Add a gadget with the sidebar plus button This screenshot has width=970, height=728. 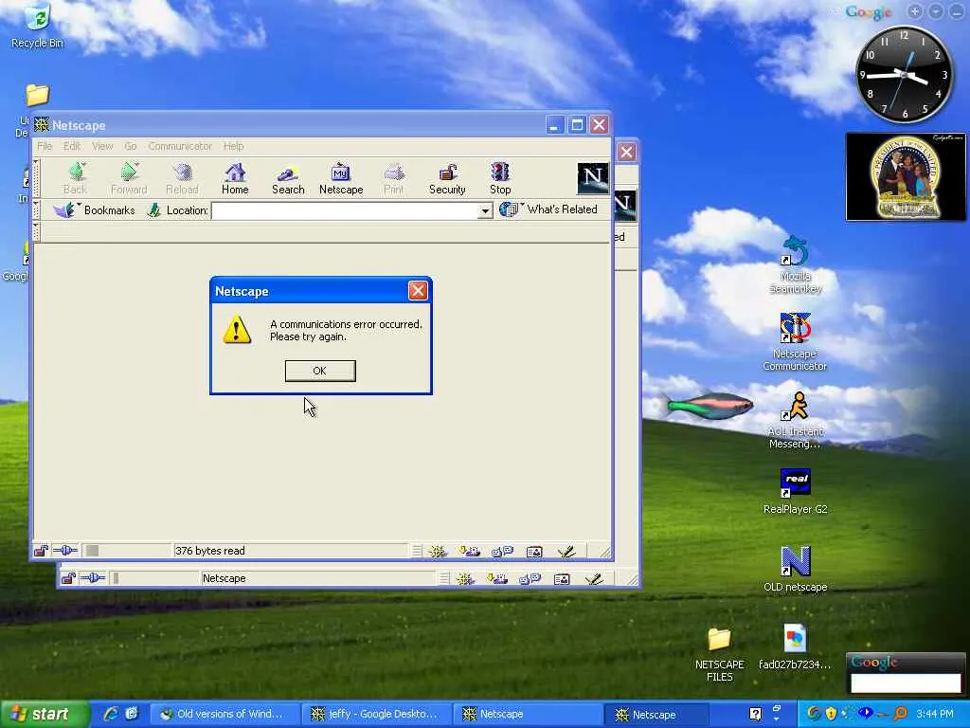tap(915, 11)
